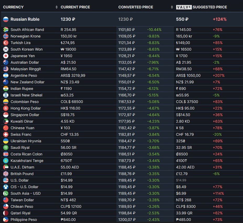The image size is (243, 223).
Task: Click the +207% Argentine Peso difference
Action: coord(219,75)
